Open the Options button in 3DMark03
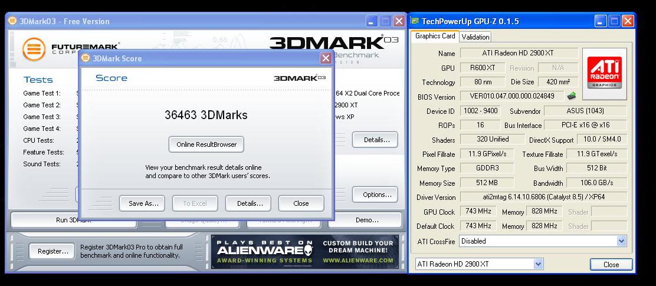Screen dimensions: 656x286 375,195
